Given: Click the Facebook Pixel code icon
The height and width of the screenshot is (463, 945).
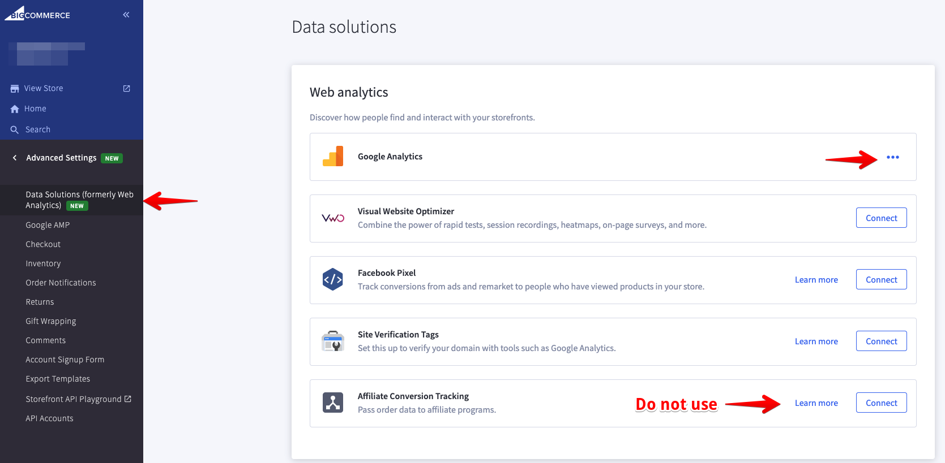Looking at the screenshot, I should [x=333, y=279].
